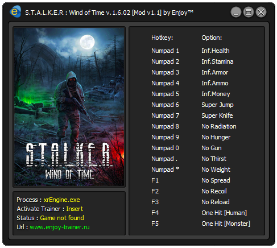The width and height of the screenshot is (277, 248).
Task: Select the Inf.Health option
Action: click(x=216, y=51)
